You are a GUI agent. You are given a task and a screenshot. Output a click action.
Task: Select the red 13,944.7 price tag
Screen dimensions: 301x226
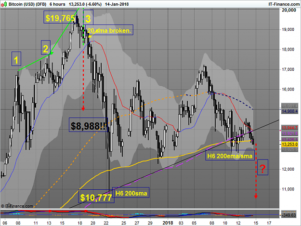(289, 128)
